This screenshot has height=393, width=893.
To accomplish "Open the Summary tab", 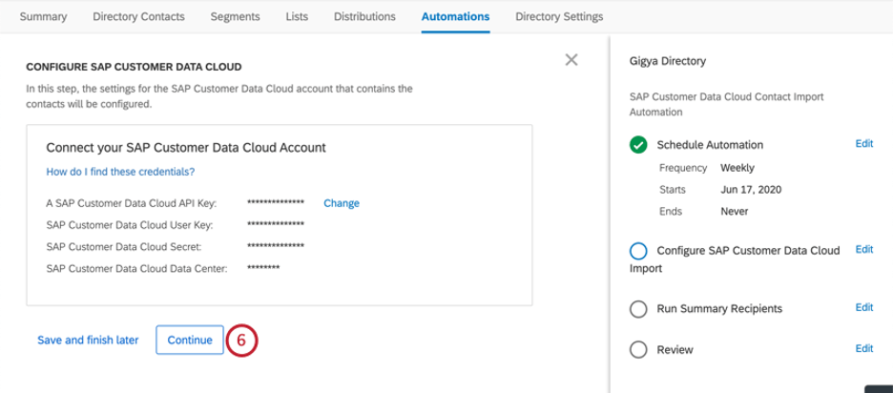I will coord(43,16).
